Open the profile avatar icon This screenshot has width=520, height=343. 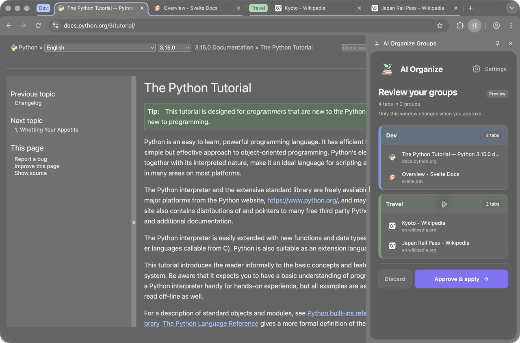496,26
